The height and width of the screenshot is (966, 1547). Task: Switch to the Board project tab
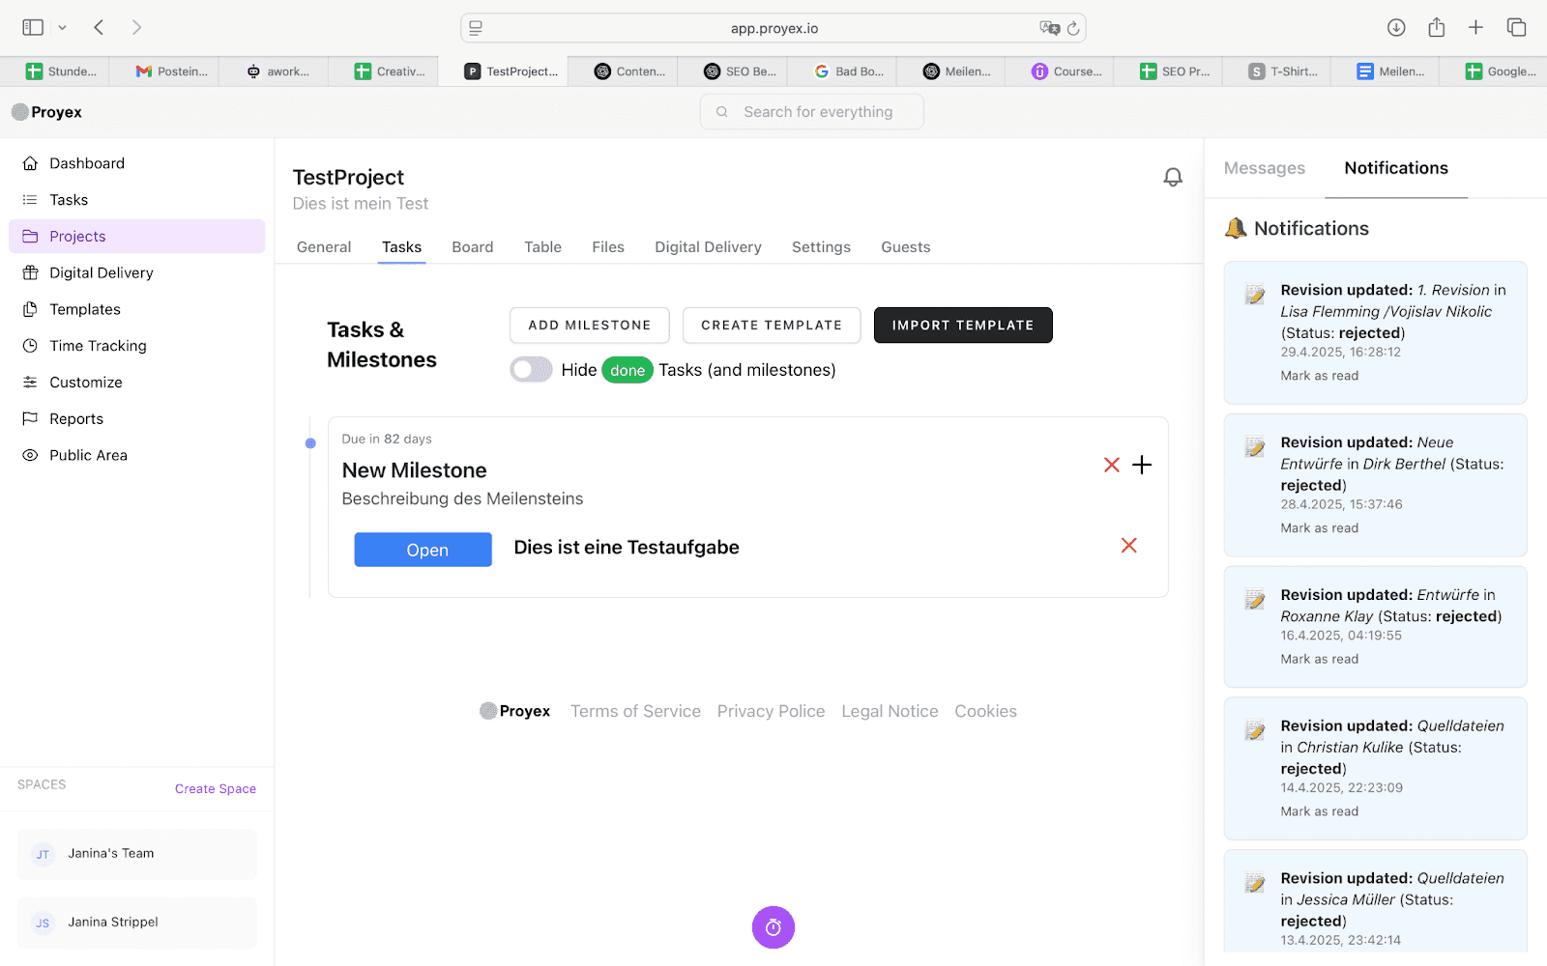coord(473,247)
